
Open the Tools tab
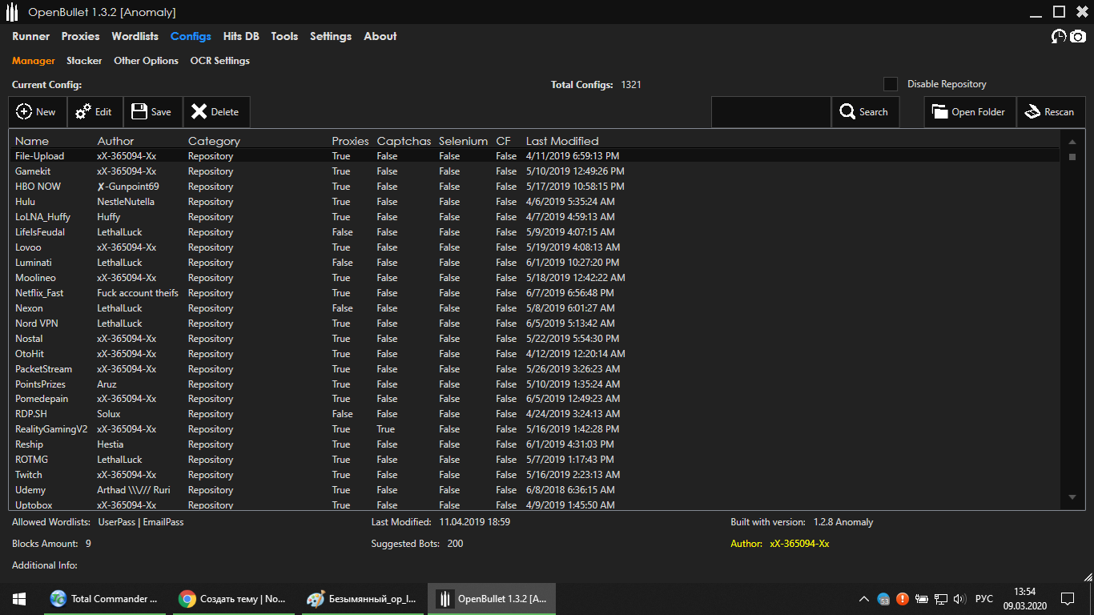point(284,36)
